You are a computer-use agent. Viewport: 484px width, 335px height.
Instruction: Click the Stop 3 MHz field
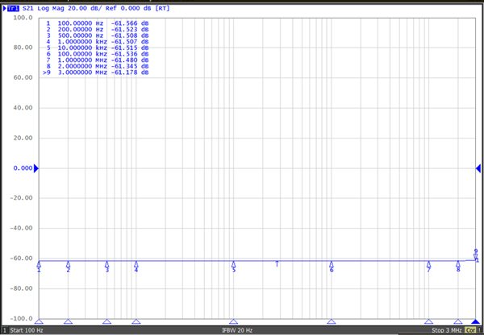click(x=445, y=330)
